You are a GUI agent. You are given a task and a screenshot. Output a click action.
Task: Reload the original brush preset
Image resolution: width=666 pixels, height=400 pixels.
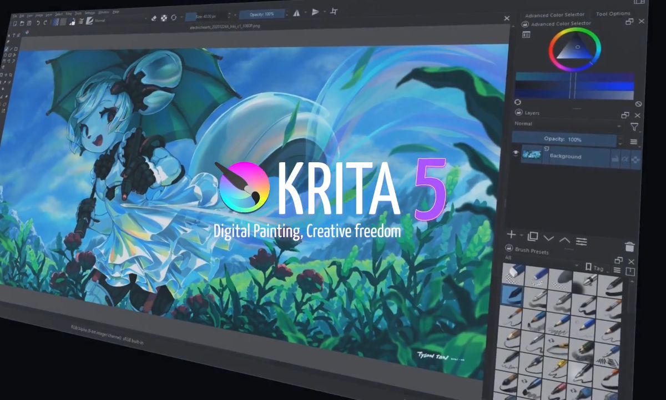pos(174,18)
